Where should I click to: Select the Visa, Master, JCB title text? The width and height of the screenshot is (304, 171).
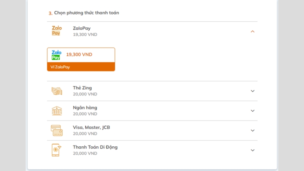(91, 127)
